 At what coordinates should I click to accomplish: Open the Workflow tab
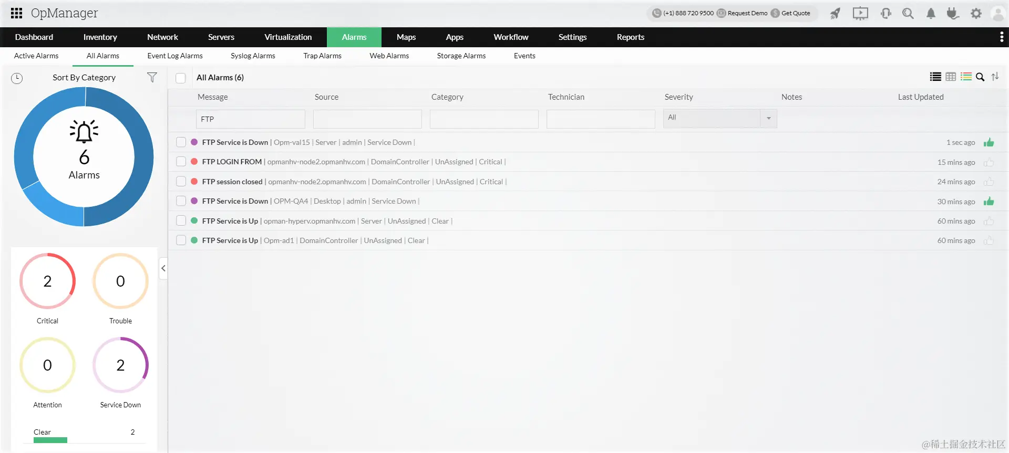pyautogui.click(x=511, y=37)
